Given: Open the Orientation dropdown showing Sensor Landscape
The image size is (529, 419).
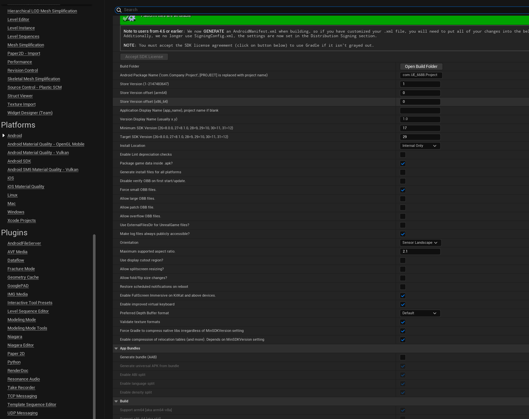Looking at the screenshot, I should pyautogui.click(x=420, y=242).
